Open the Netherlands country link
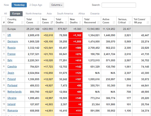The width and height of the screenshot is (151, 116). [14, 92]
